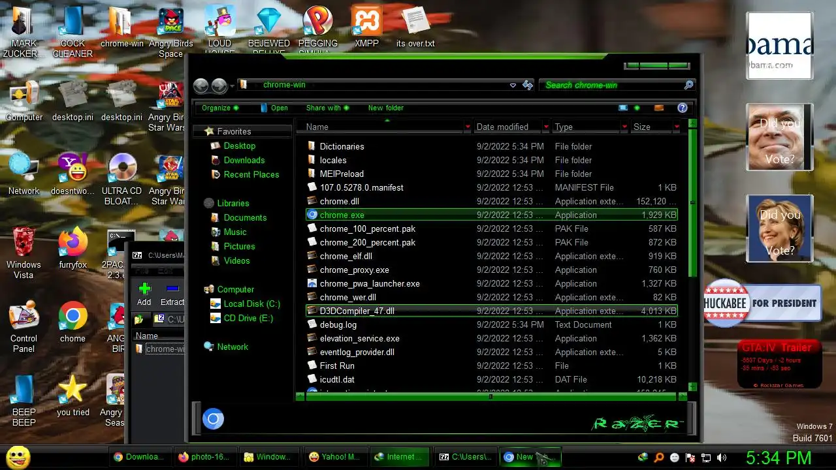
Task: Open Type column filter dropdown arrow
Action: point(624,127)
